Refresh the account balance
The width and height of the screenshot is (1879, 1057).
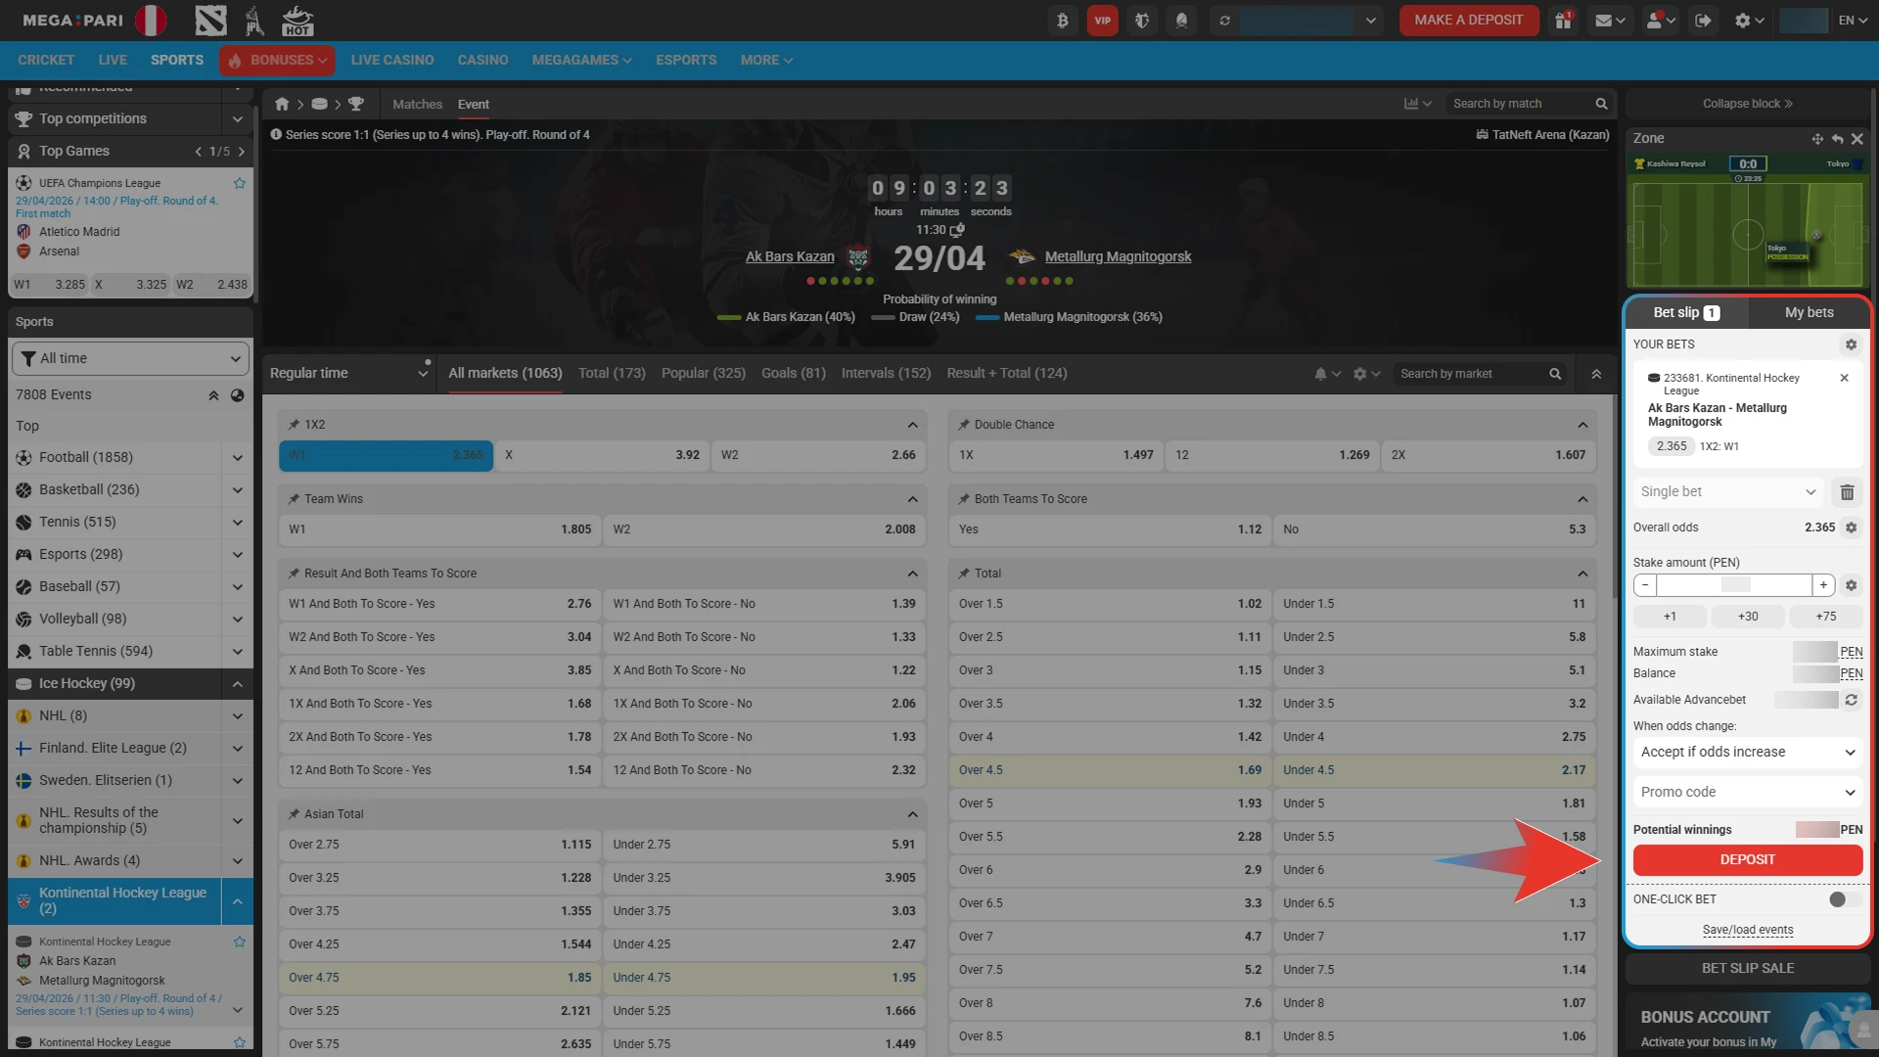pyautogui.click(x=1224, y=21)
